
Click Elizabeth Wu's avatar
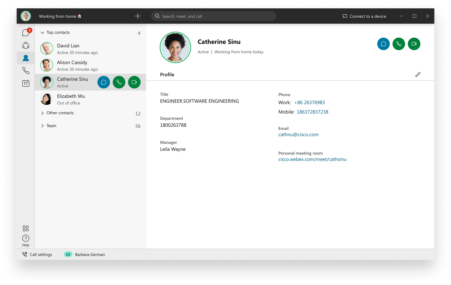(x=47, y=99)
